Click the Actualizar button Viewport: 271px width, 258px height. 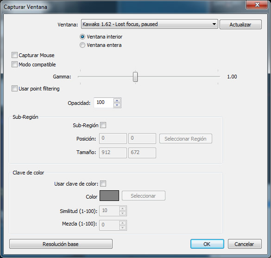point(240,25)
